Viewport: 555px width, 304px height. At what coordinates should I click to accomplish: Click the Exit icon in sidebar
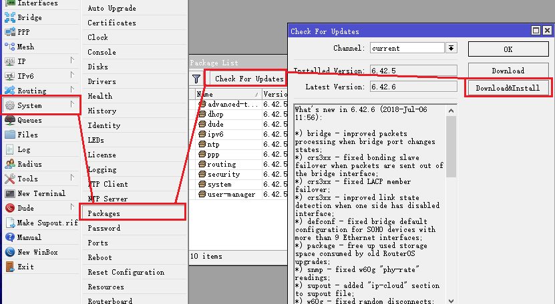(10, 267)
